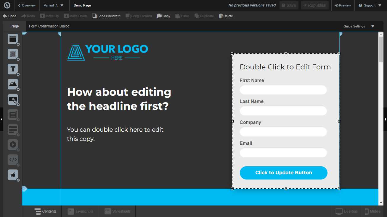Open the Variant A dropdown
Viewport: 387px width, 217px height.
pos(53,5)
